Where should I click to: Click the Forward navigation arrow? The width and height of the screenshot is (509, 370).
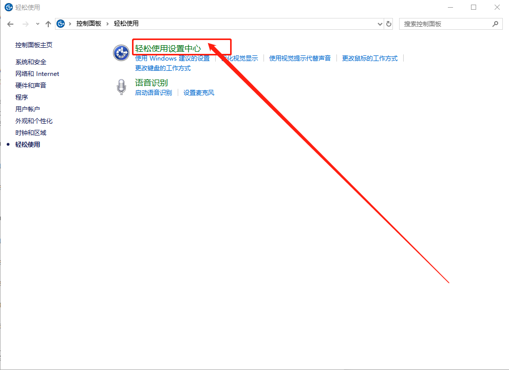point(24,24)
